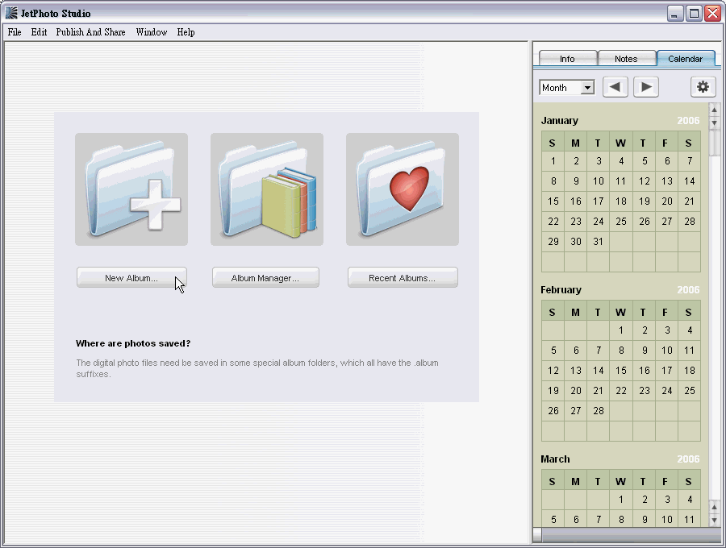Click the Recent Albums folder icon with heart
Image resolution: width=726 pixels, height=548 pixels.
403,189
